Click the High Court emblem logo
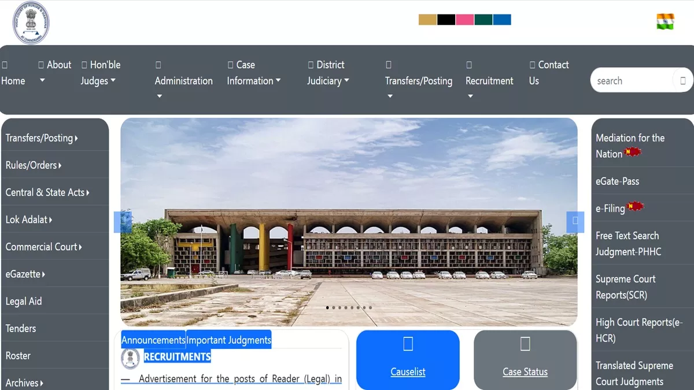Screen dimensions: 694x390 click(31, 23)
